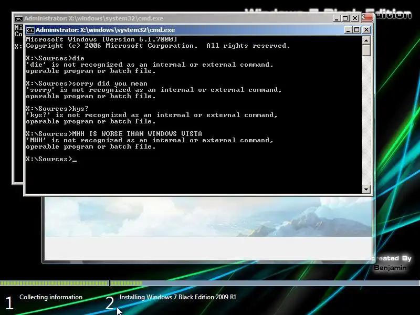Viewport: 420px width, 315px height.
Task: Close the front cmd.exe window
Action: pyautogui.click(x=366, y=30)
